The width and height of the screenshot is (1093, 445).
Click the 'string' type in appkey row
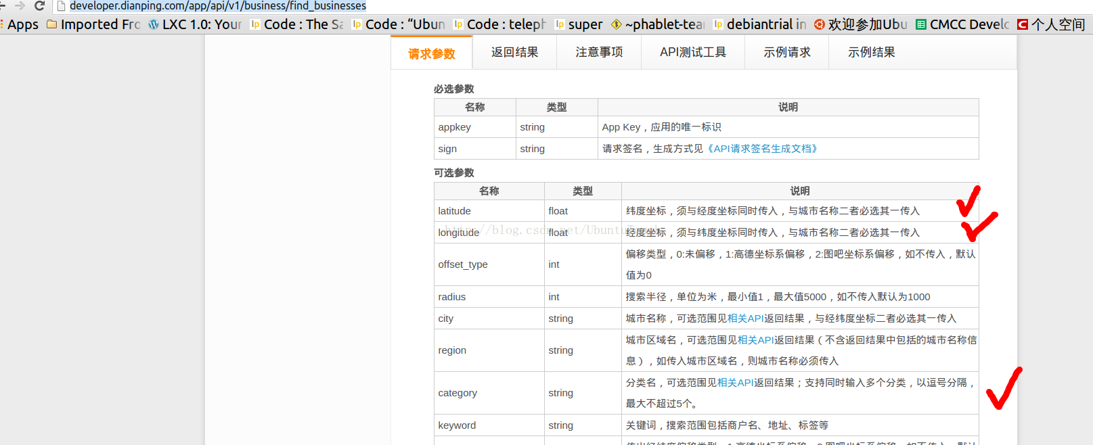point(532,127)
